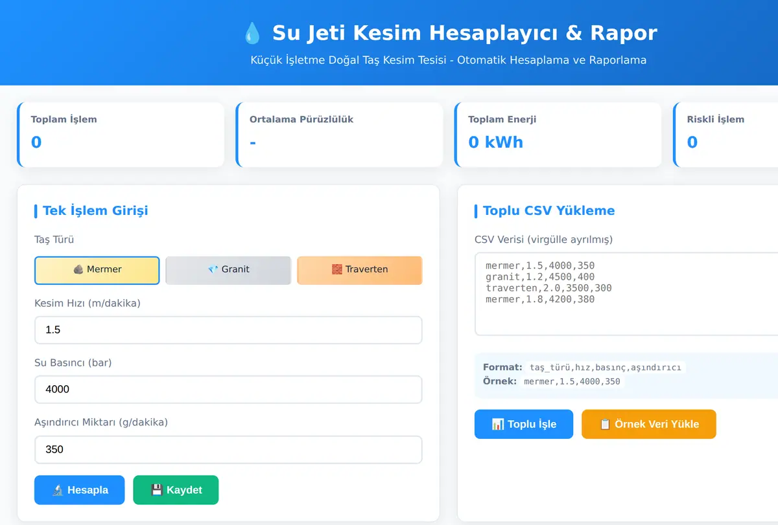The image size is (778, 525).
Task: Click the water drop icon in header
Action: (252, 33)
